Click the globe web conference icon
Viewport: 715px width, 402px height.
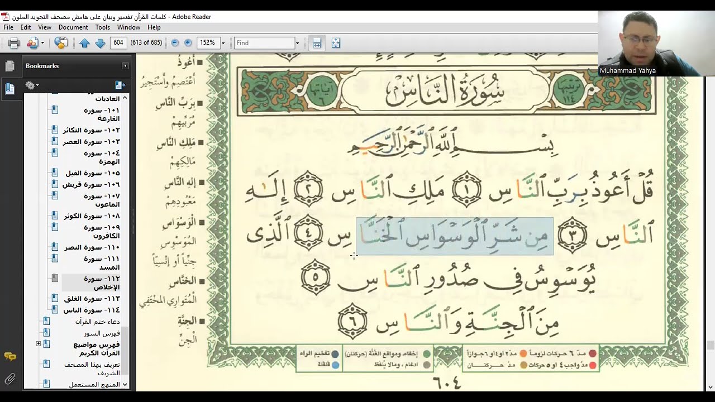click(x=61, y=43)
